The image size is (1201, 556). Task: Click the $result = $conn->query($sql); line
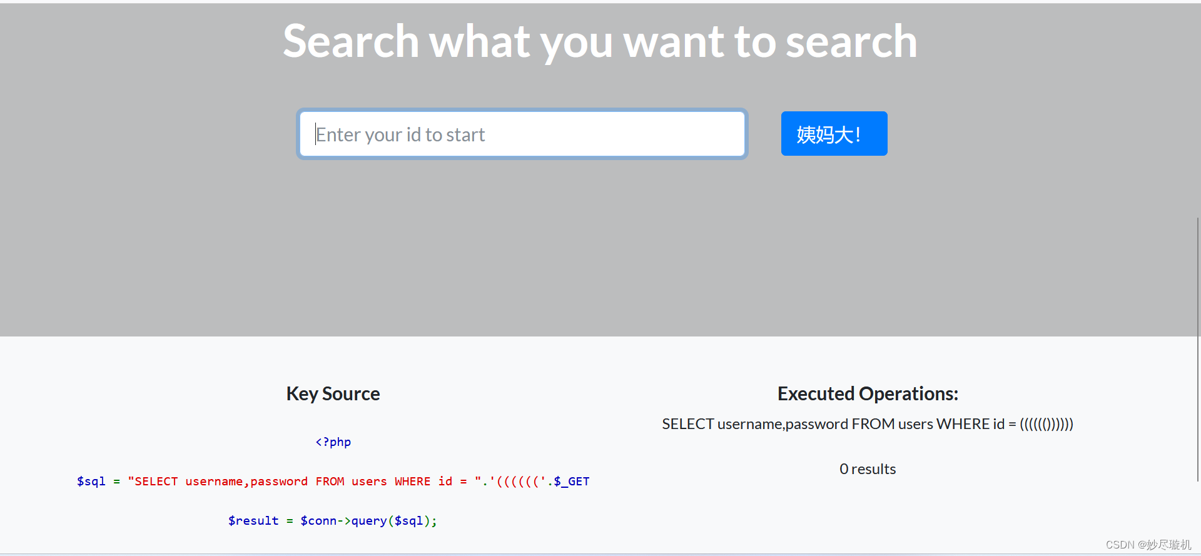point(333,520)
